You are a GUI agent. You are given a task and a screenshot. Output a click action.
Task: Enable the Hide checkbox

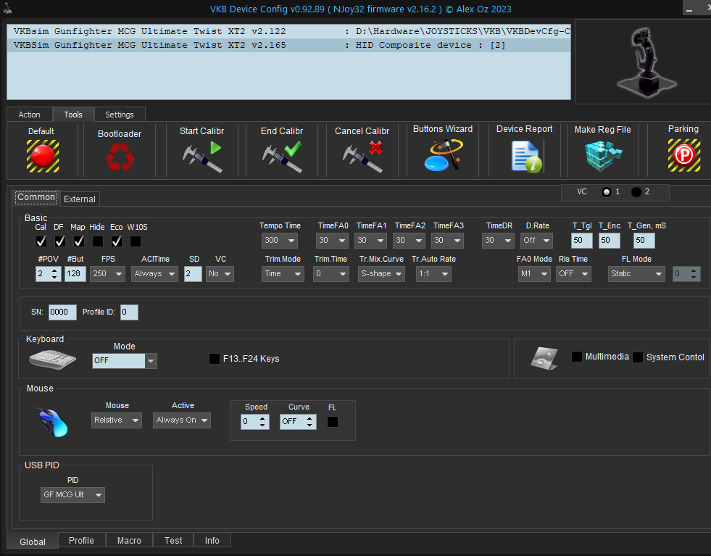[x=98, y=241]
